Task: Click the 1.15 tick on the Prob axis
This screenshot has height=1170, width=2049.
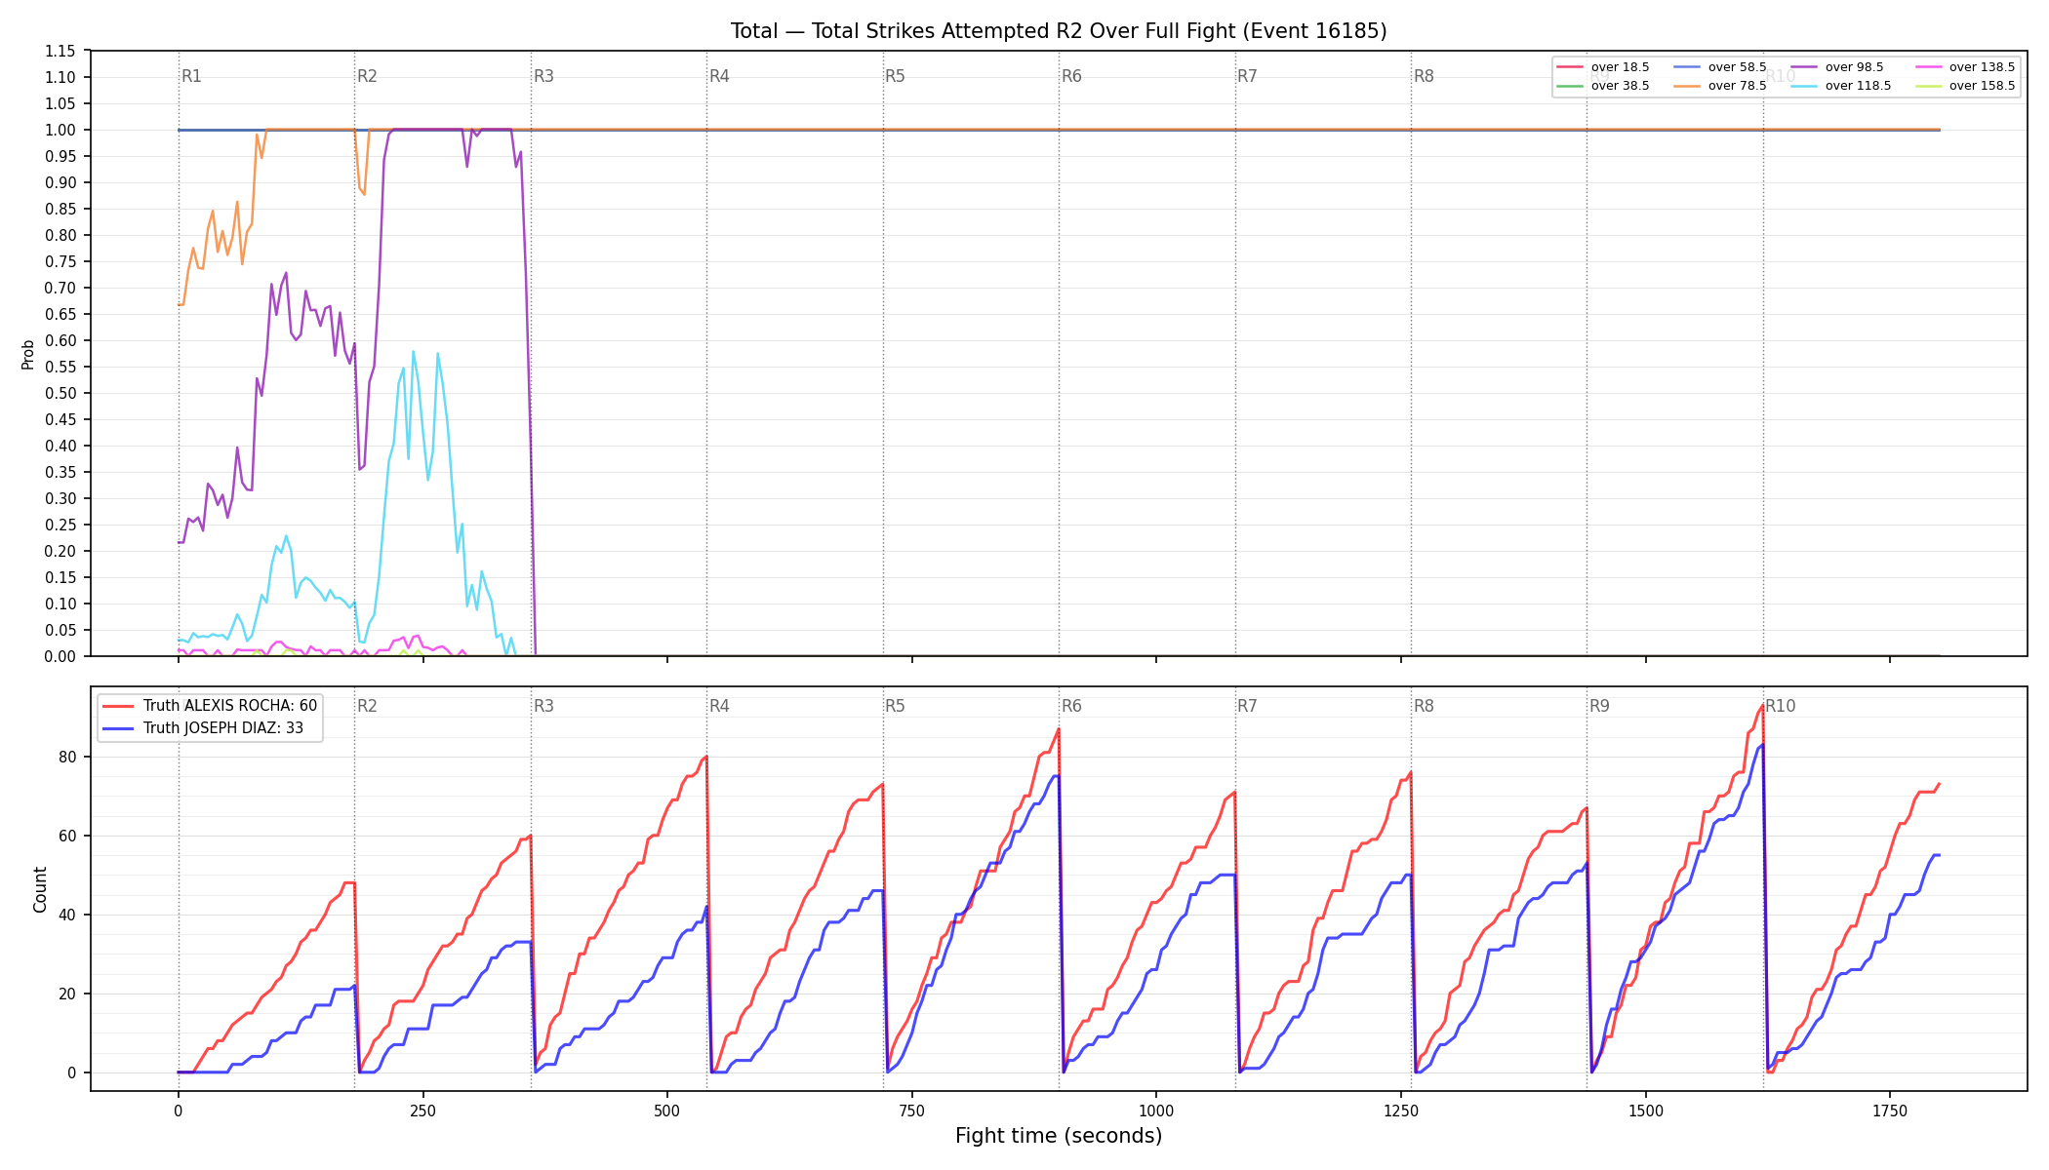Action: (60, 51)
